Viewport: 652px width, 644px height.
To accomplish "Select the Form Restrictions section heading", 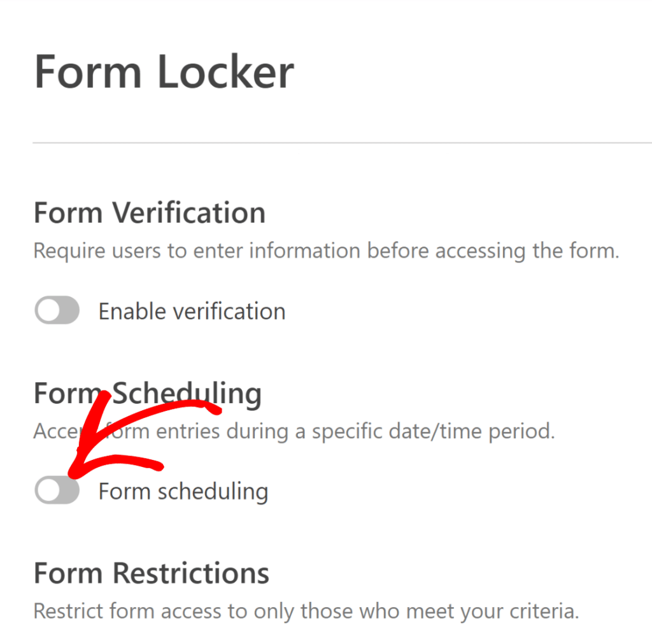I will [x=151, y=573].
